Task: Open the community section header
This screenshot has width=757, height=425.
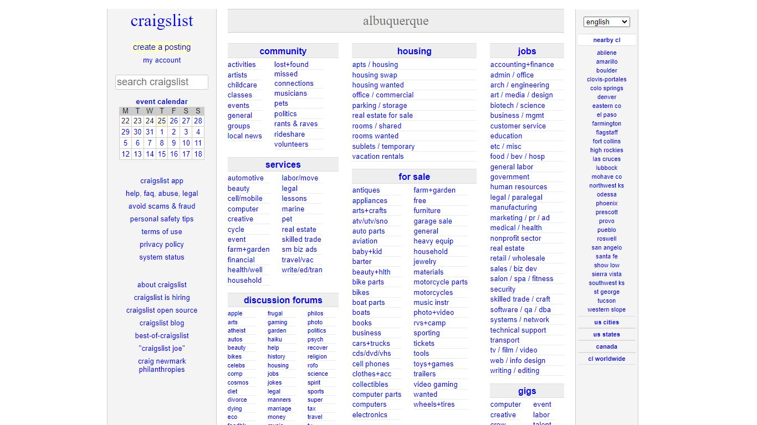Action: point(283,51)
